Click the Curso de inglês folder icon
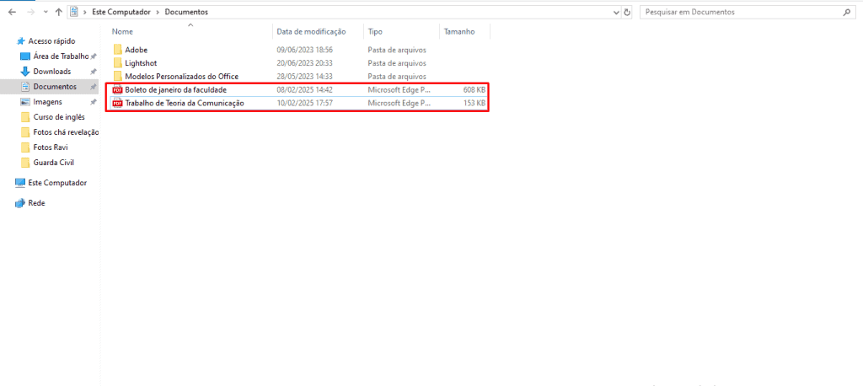This screenshot has height=386, width=863. click(24, 117)
